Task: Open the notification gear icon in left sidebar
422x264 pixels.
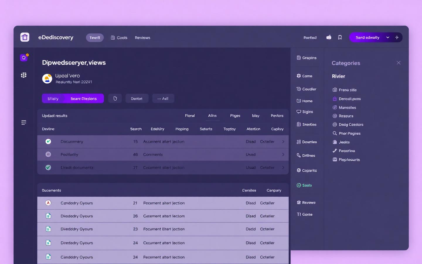Action: point(24,57)
